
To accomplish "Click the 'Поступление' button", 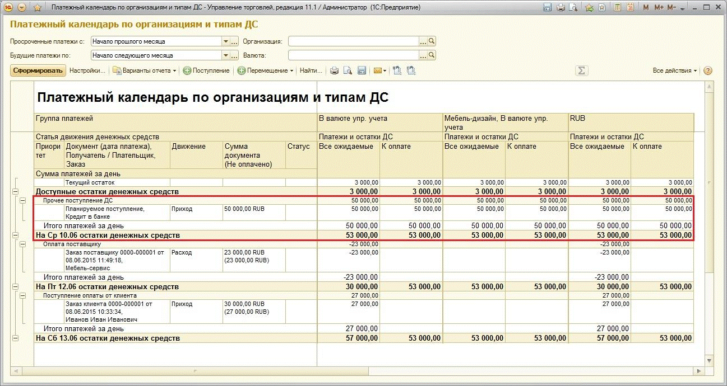I will [206, 70].
